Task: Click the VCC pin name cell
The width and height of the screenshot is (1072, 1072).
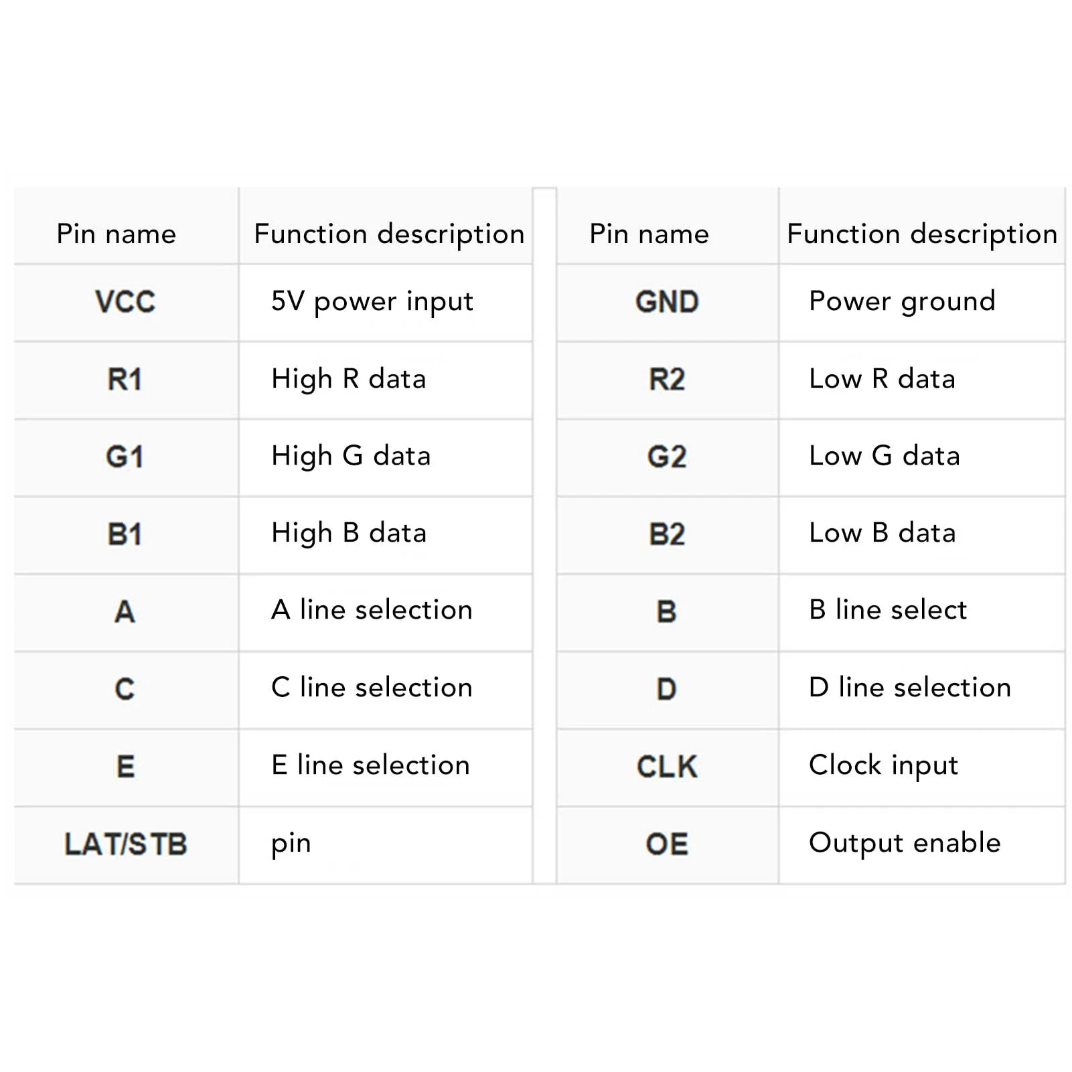Action: [125, 302]
